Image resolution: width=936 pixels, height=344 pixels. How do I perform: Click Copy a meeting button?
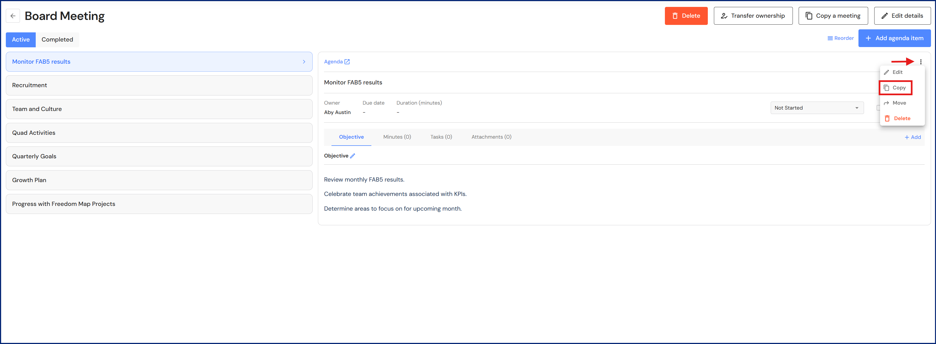[x=833, y=16]
